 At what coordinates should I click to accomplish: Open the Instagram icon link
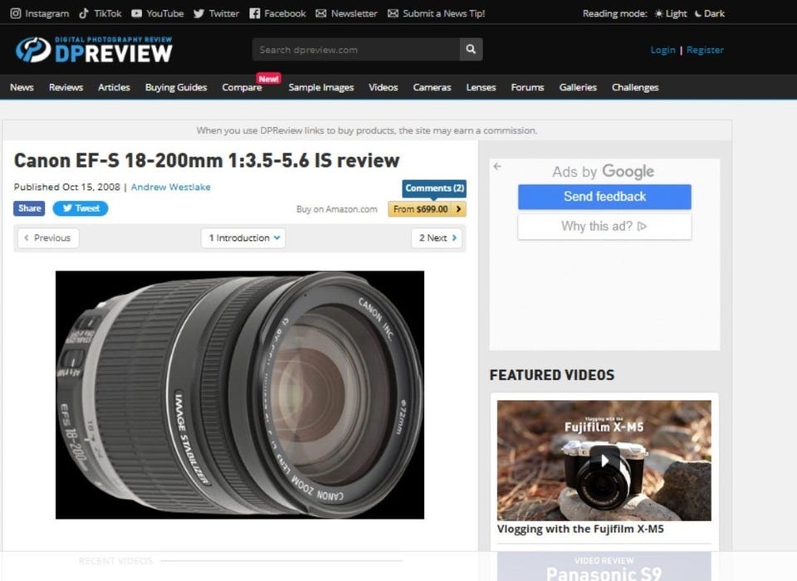pyautogui.click(x=16, y=14)
